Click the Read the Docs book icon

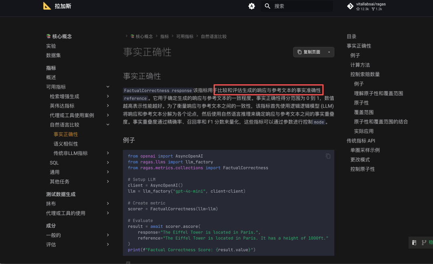(x=414, y=242)
